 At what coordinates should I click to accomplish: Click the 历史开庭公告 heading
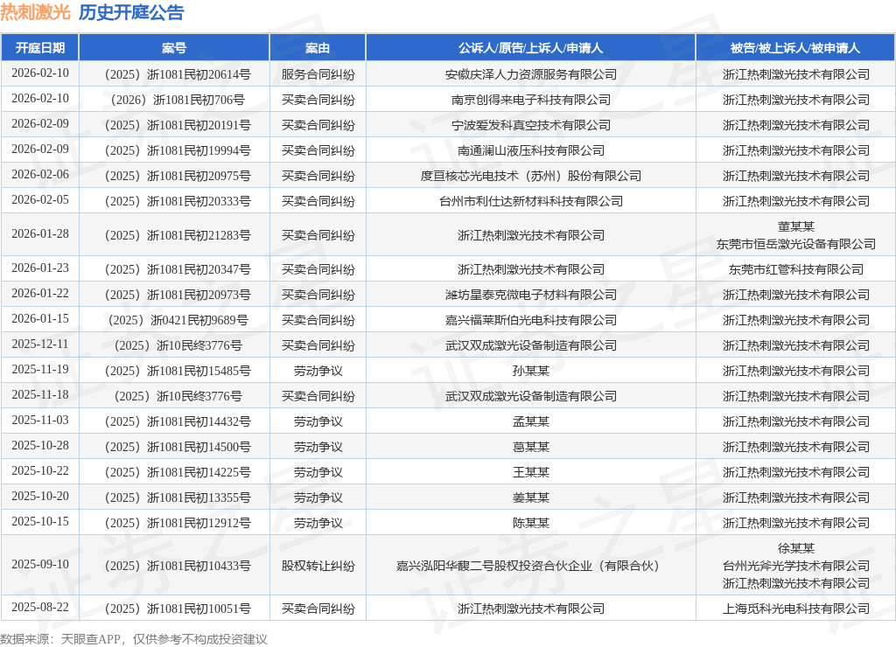pyautogui.click(x=131, y=12)
